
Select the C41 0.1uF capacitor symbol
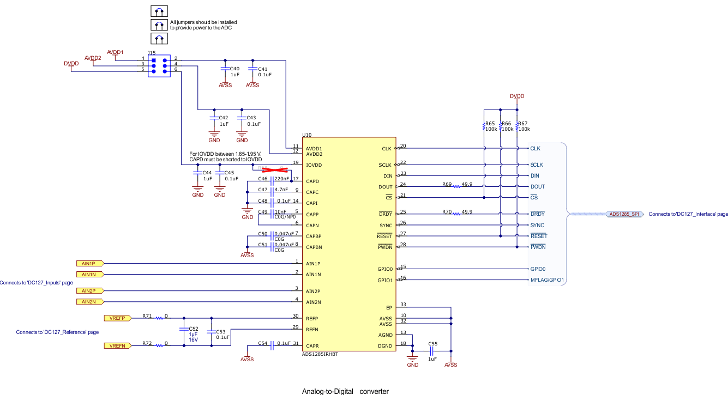[252, 69]
